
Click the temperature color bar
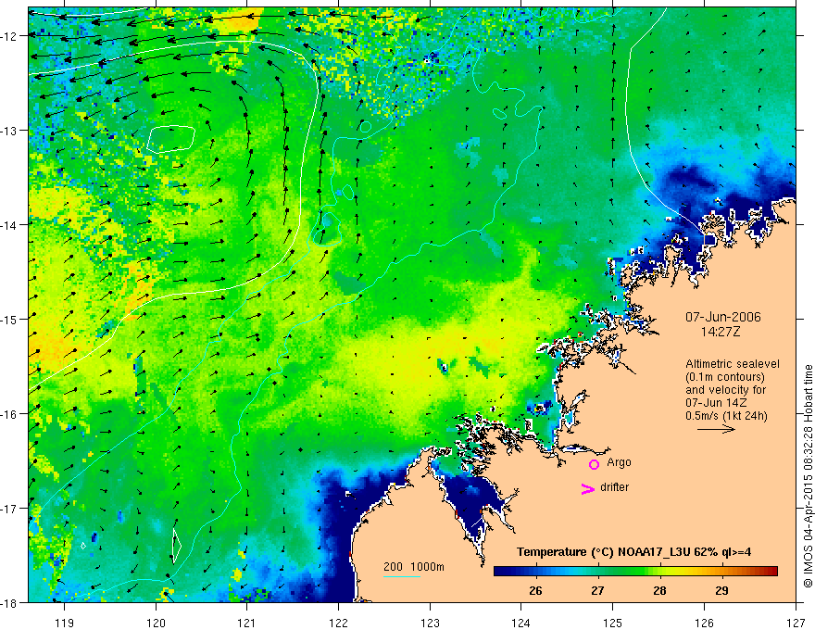click(635, 571)
